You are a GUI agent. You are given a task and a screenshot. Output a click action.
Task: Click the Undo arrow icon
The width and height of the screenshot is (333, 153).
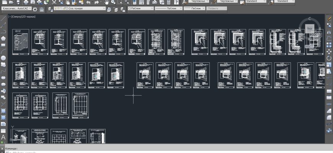tap(88, 2)
